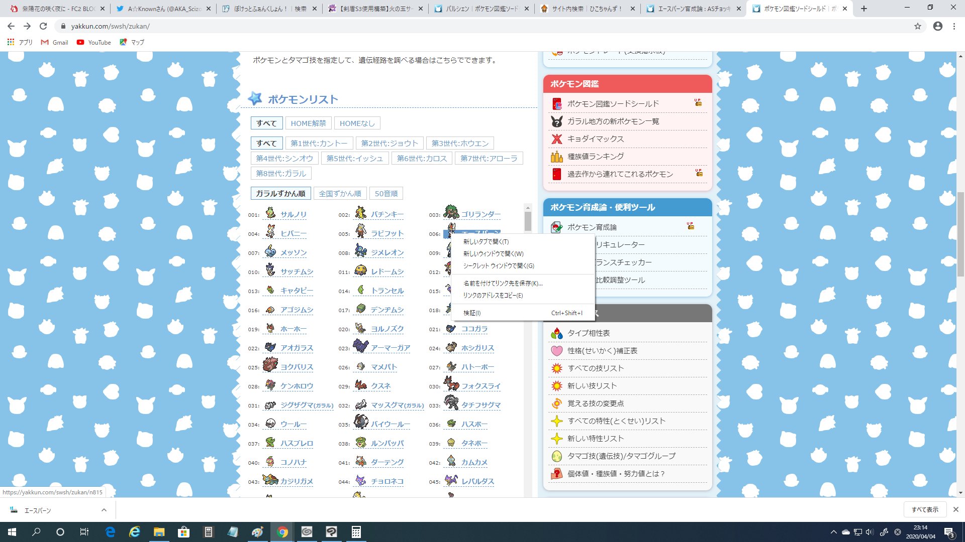The width and height of the screenshot is (965, 542).
Task: Choose 新しいタブで開く in the context menu
Action: coord(523,242)
